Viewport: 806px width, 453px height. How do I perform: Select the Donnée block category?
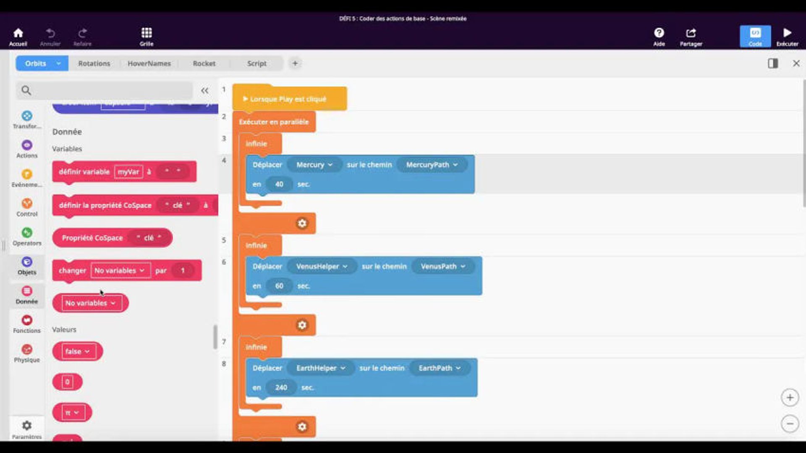pyautogui.click(x=27, y=295)
